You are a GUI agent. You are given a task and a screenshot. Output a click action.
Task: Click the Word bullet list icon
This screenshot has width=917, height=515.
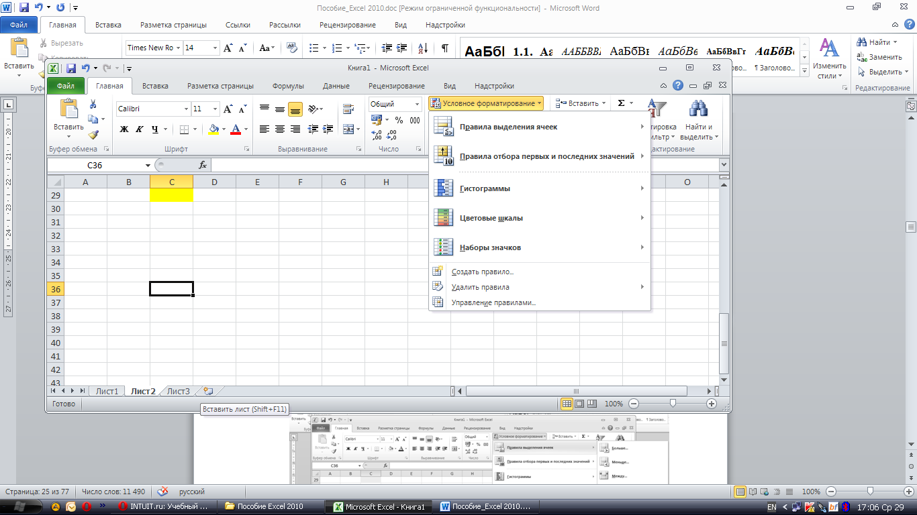click(x=313, y=48)
